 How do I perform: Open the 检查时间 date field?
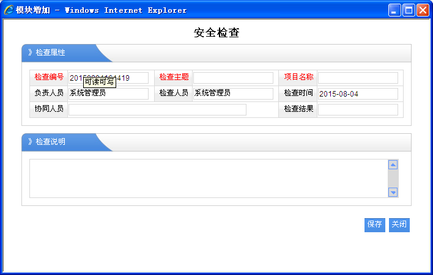358,94
